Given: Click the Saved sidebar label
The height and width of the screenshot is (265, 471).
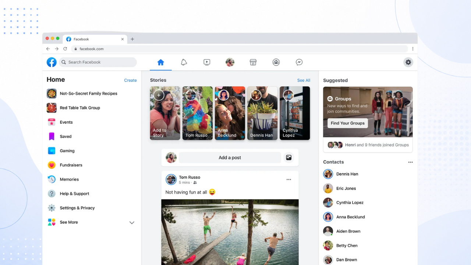Looking at the screenshot, I should point(66,137).
